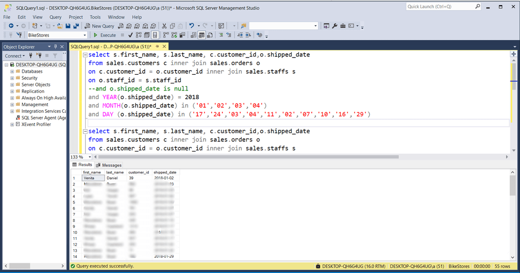This screenshot has width=520, height=273.
Task: Click the wrench Properties toolbar icon
Action: point(335,26)
